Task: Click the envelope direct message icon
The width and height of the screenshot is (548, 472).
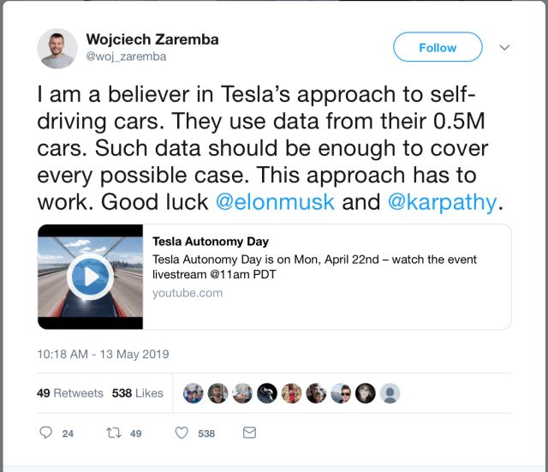Action: (x=249, y=433)
